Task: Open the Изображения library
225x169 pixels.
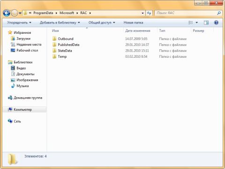Action: (x=27, y=80)
